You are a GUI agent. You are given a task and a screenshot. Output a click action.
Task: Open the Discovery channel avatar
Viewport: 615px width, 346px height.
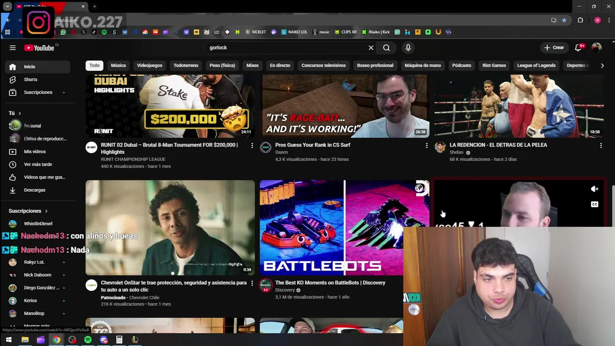[x=266, y=285]
